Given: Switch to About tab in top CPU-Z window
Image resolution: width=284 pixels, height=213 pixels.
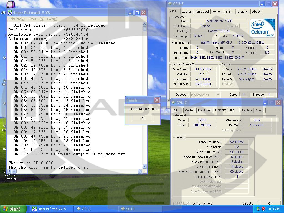Looking at the screenshot, I should [256, 12].
